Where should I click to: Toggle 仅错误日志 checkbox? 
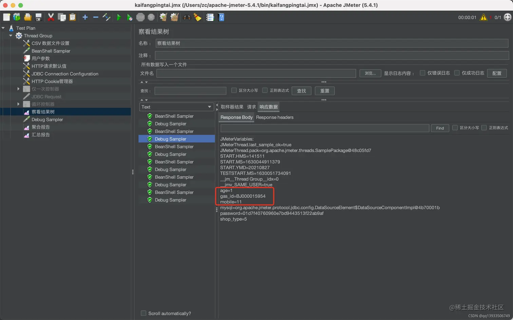[x=422, y=73]
